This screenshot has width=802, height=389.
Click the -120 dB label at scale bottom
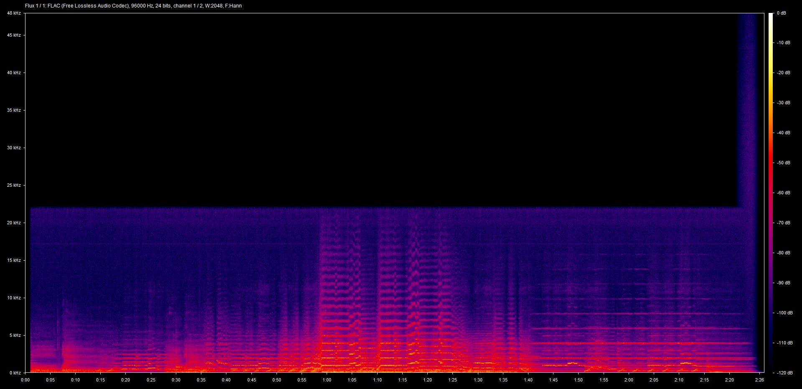(x=784, y=373)
